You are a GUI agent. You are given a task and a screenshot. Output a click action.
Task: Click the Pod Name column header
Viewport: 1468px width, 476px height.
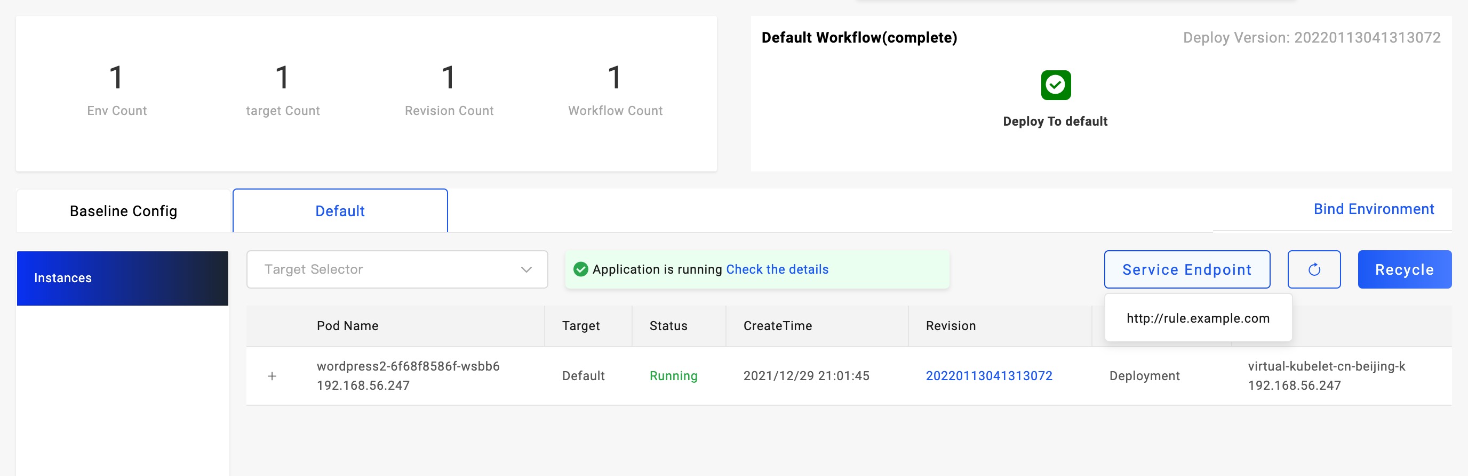pos(348,326)
